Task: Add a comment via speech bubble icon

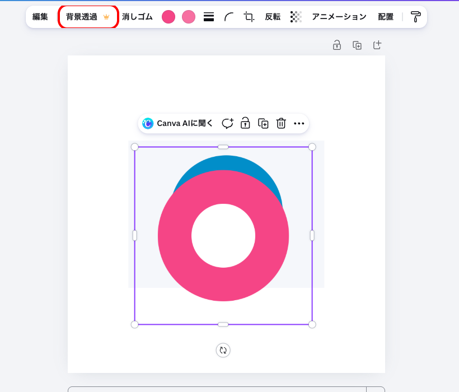Action: coord(227,123)
